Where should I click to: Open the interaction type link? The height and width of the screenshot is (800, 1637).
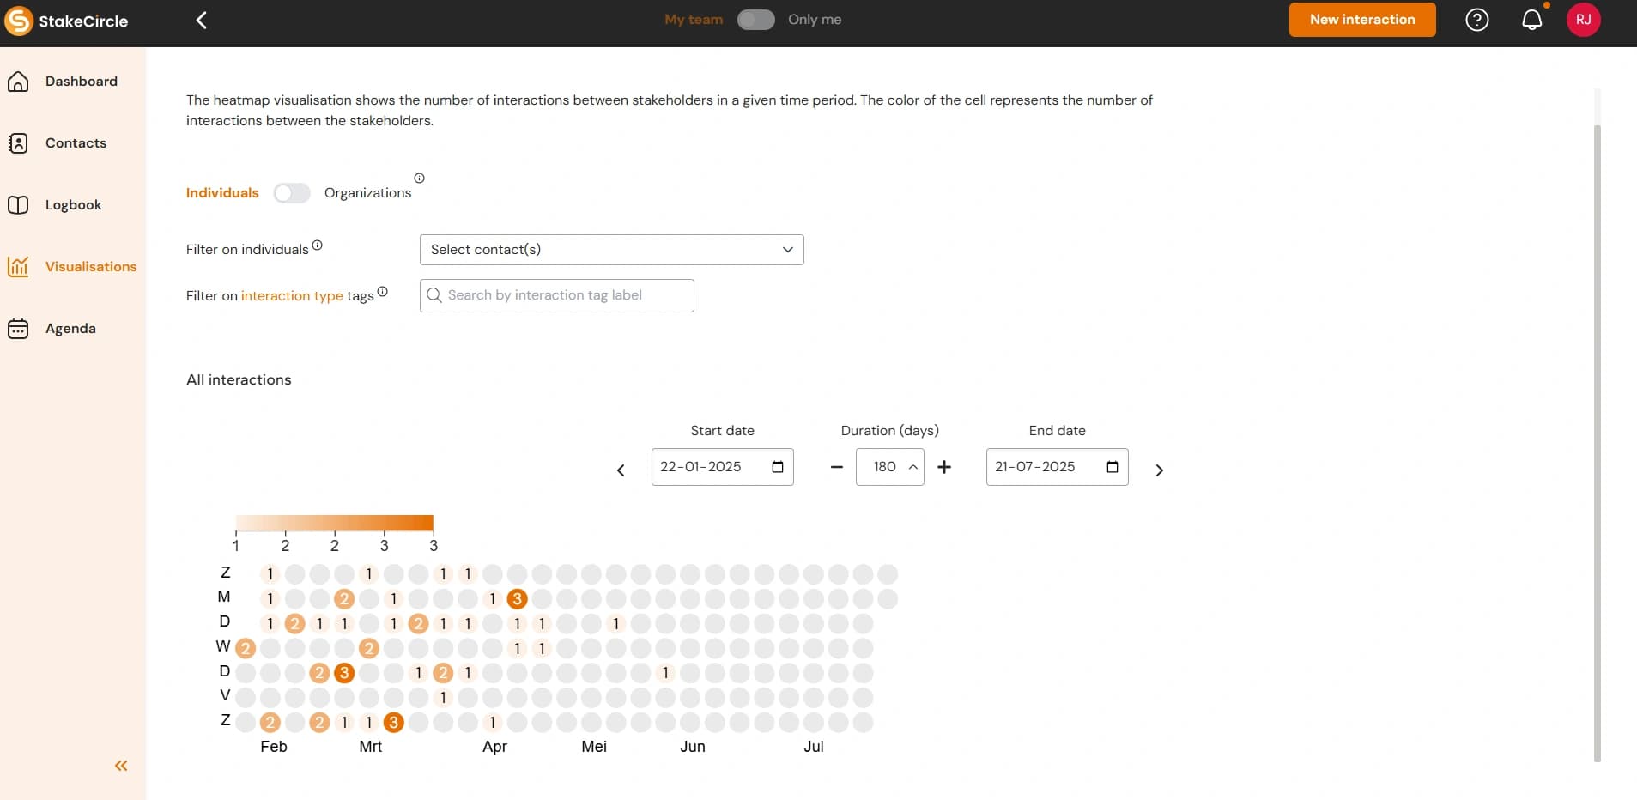(x=291, y=295)
